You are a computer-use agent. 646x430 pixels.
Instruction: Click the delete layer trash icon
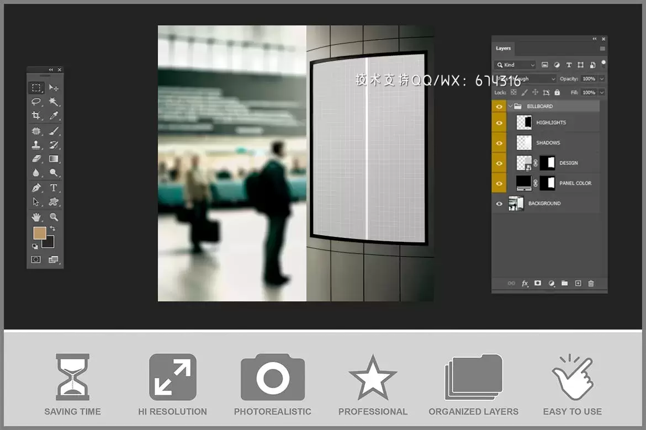[591, 283]
